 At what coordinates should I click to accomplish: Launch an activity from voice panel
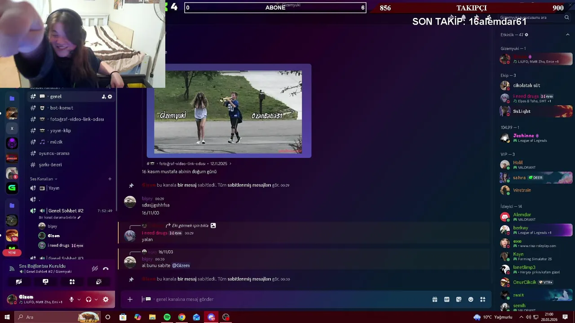72,282
